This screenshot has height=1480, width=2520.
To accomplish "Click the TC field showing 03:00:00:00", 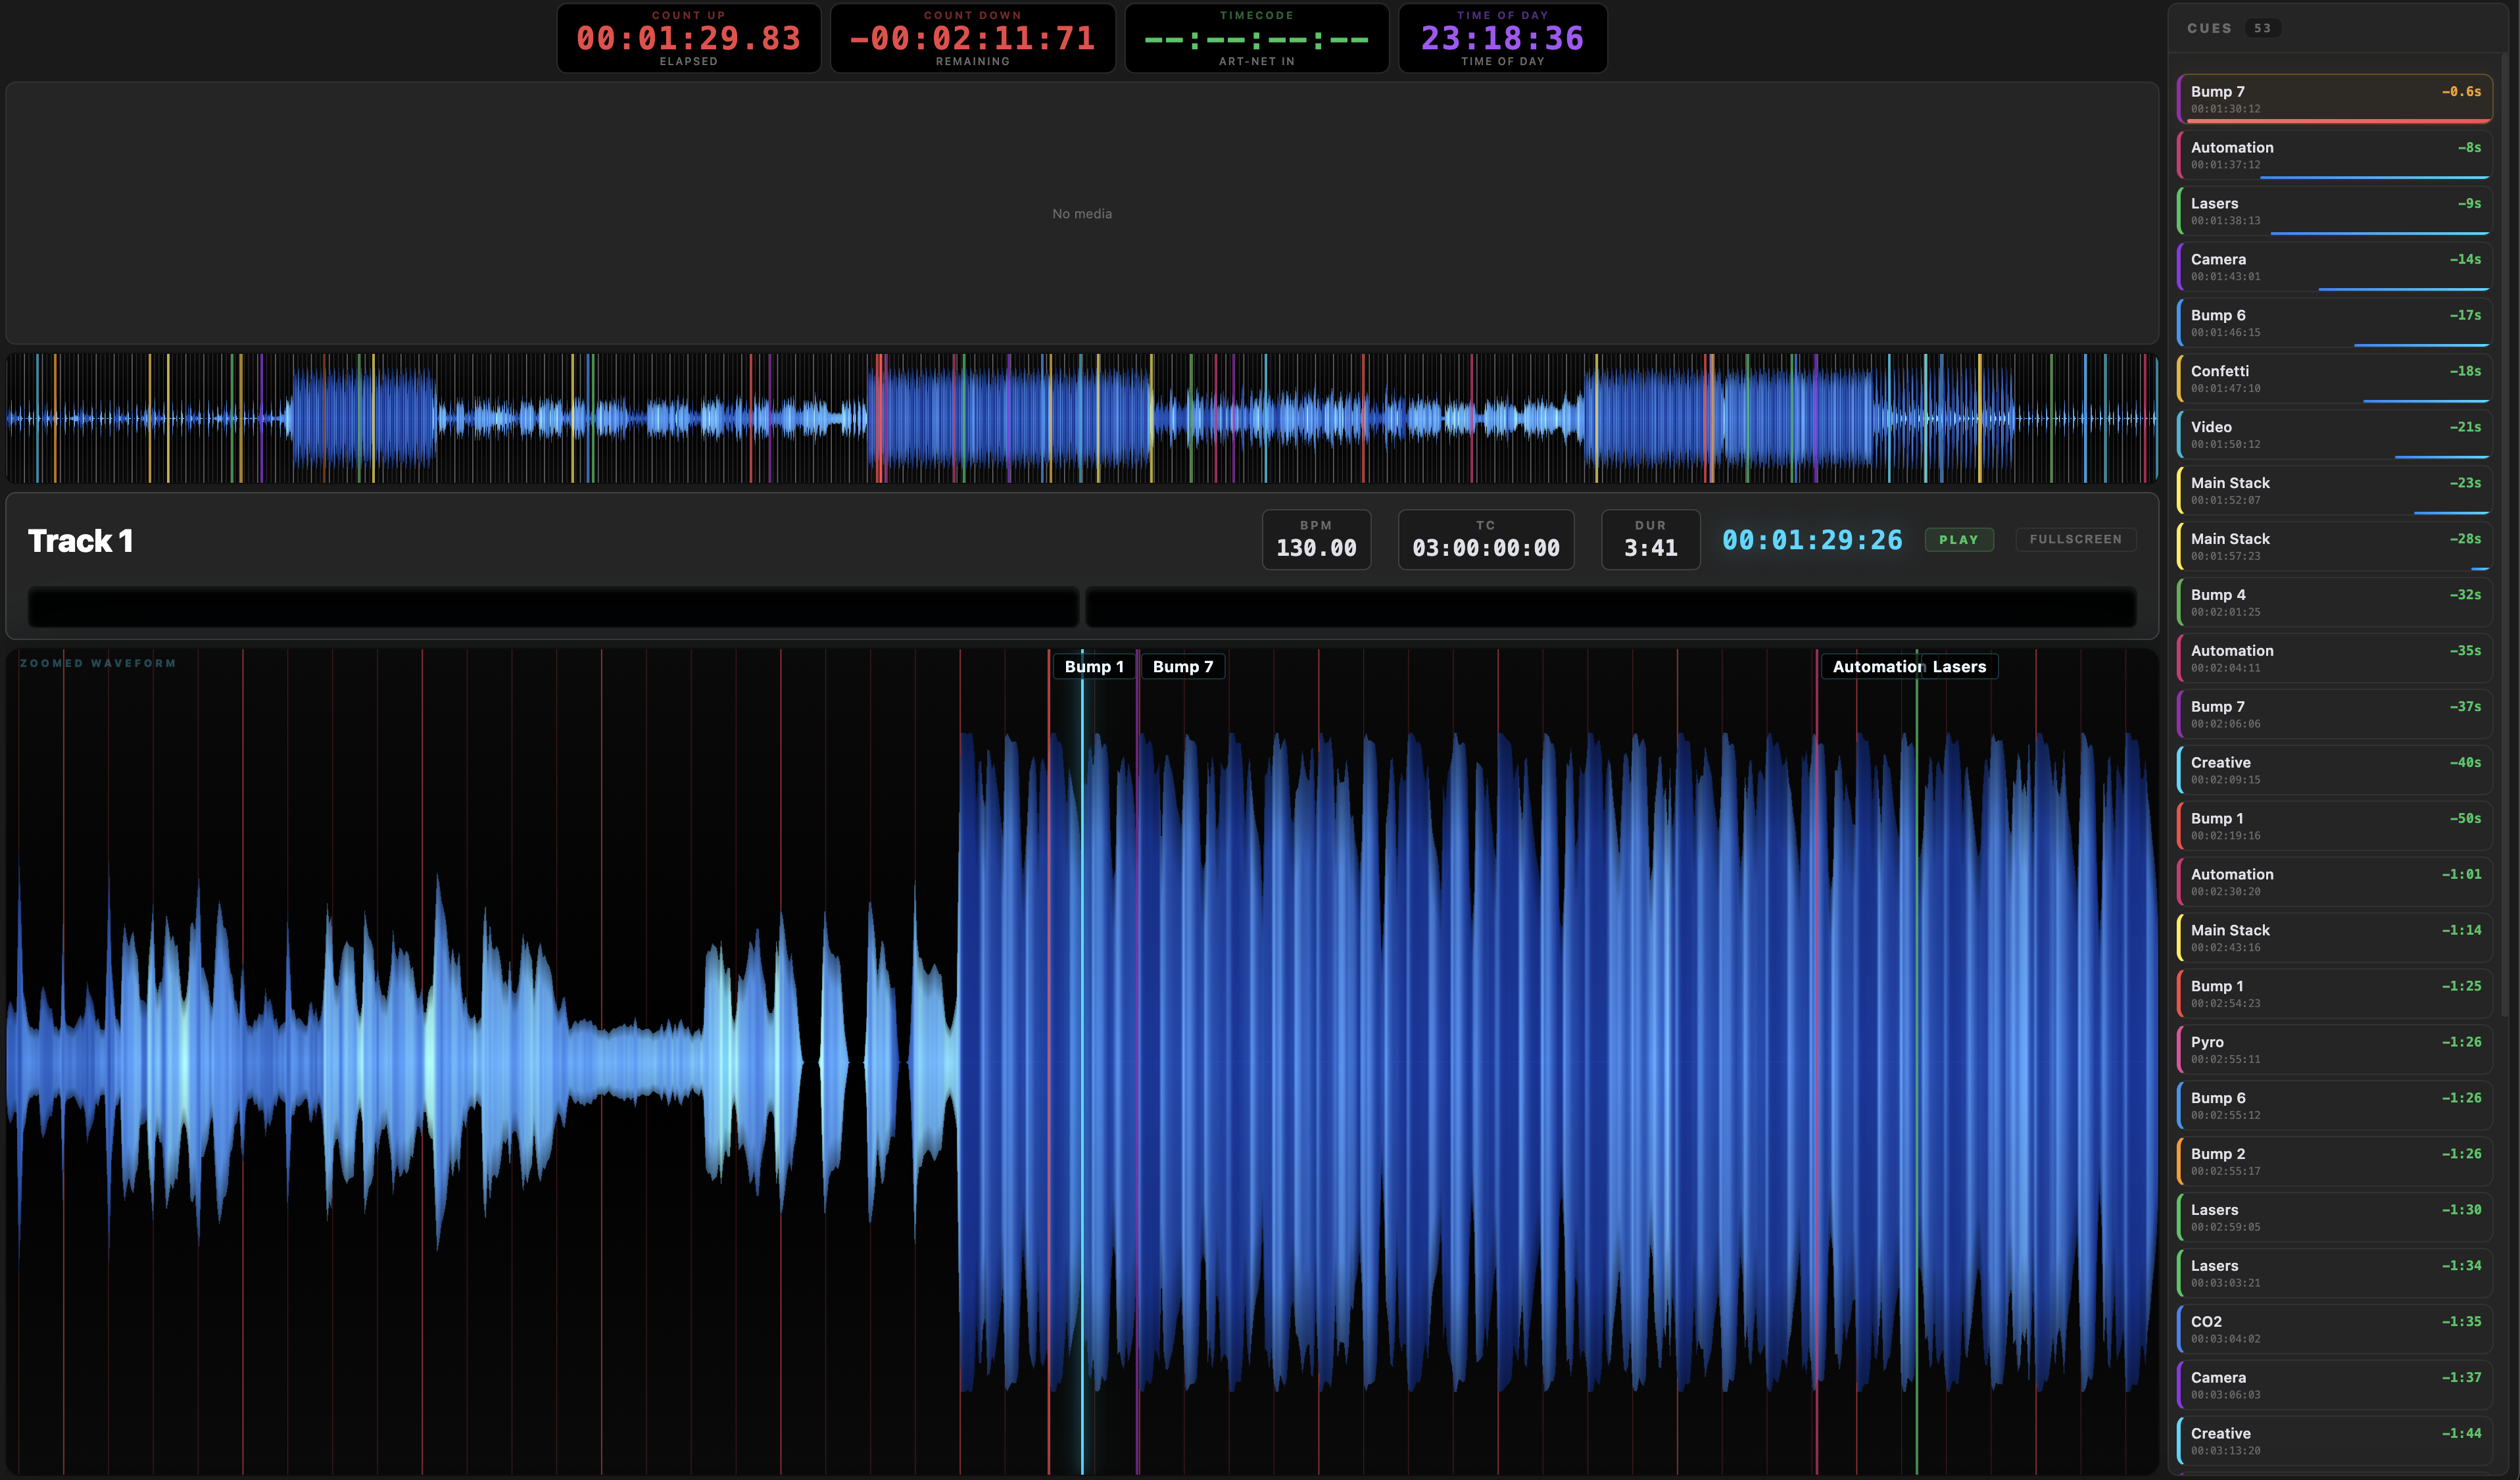I will coord(1485,539).
